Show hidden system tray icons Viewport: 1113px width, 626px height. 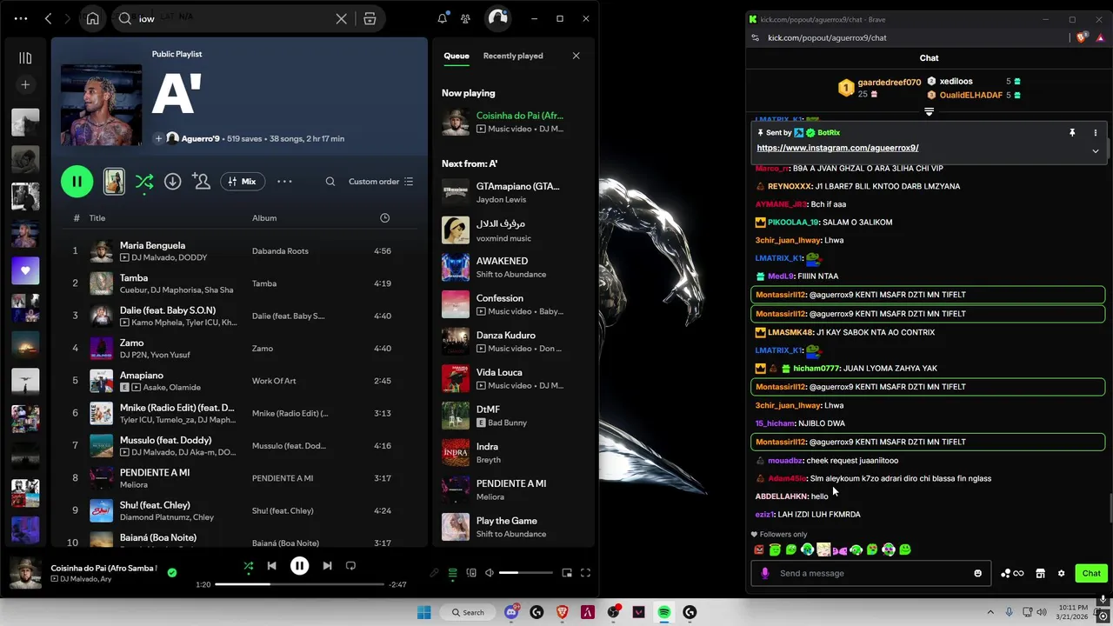[990, 613]
